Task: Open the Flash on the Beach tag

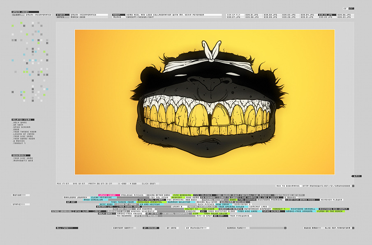Action: coord(330,211)
